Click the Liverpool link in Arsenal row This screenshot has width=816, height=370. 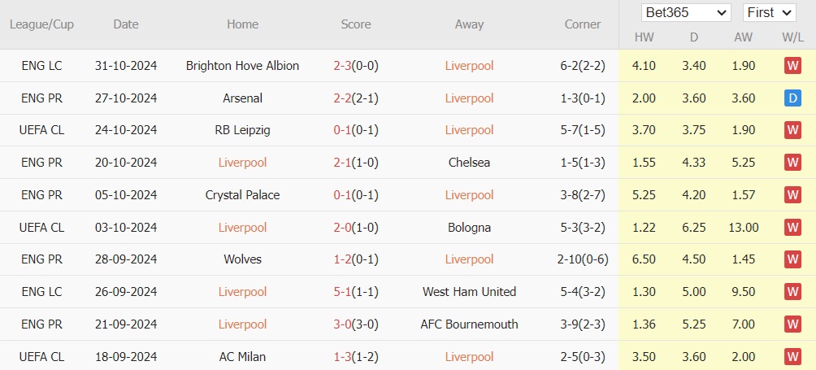(x=469, y=98)
